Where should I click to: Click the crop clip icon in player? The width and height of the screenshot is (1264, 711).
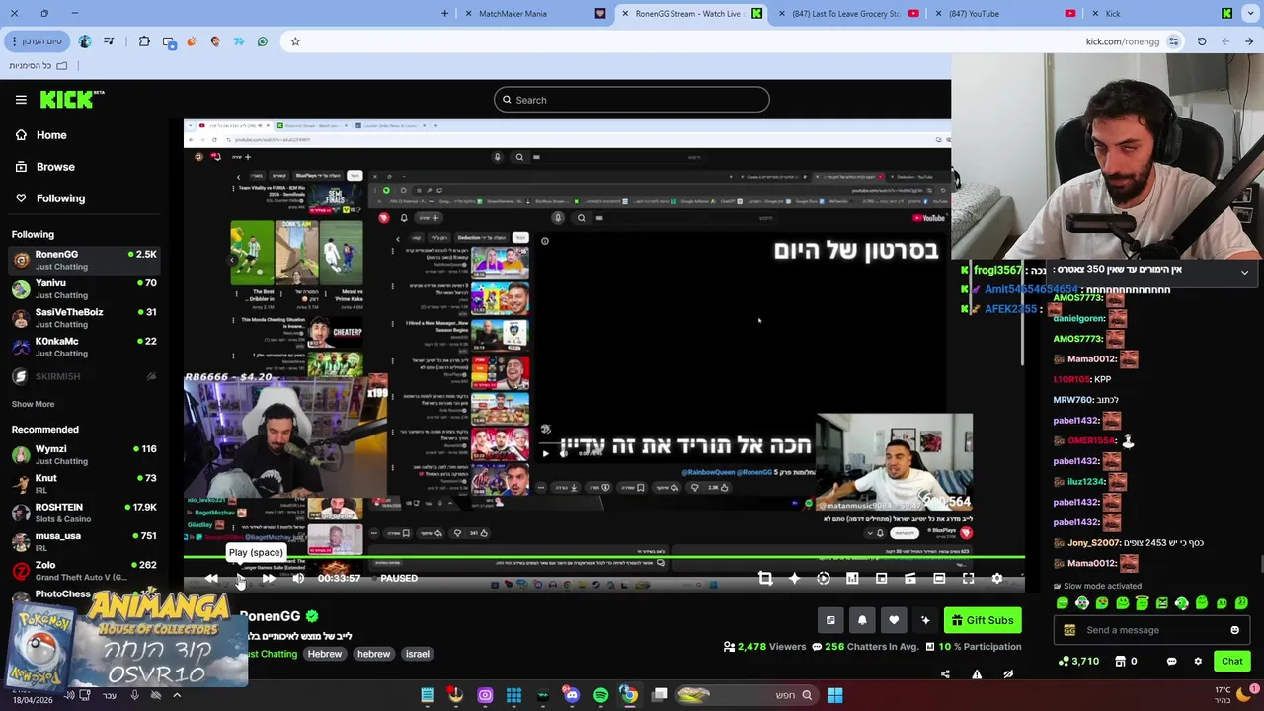point(765,578)
